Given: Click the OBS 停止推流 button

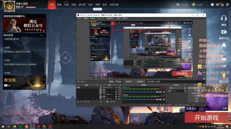Looking at the screenshot, I should coord(196,88).
